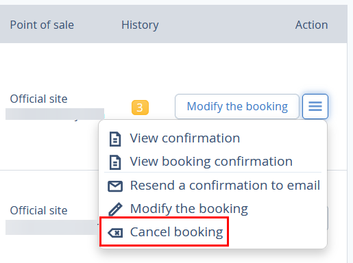Image resolution: width=353 pixels, height=263 pixels.
Task: Click the envelope icon for resending confirmation
Action: [x=115, y=186]
